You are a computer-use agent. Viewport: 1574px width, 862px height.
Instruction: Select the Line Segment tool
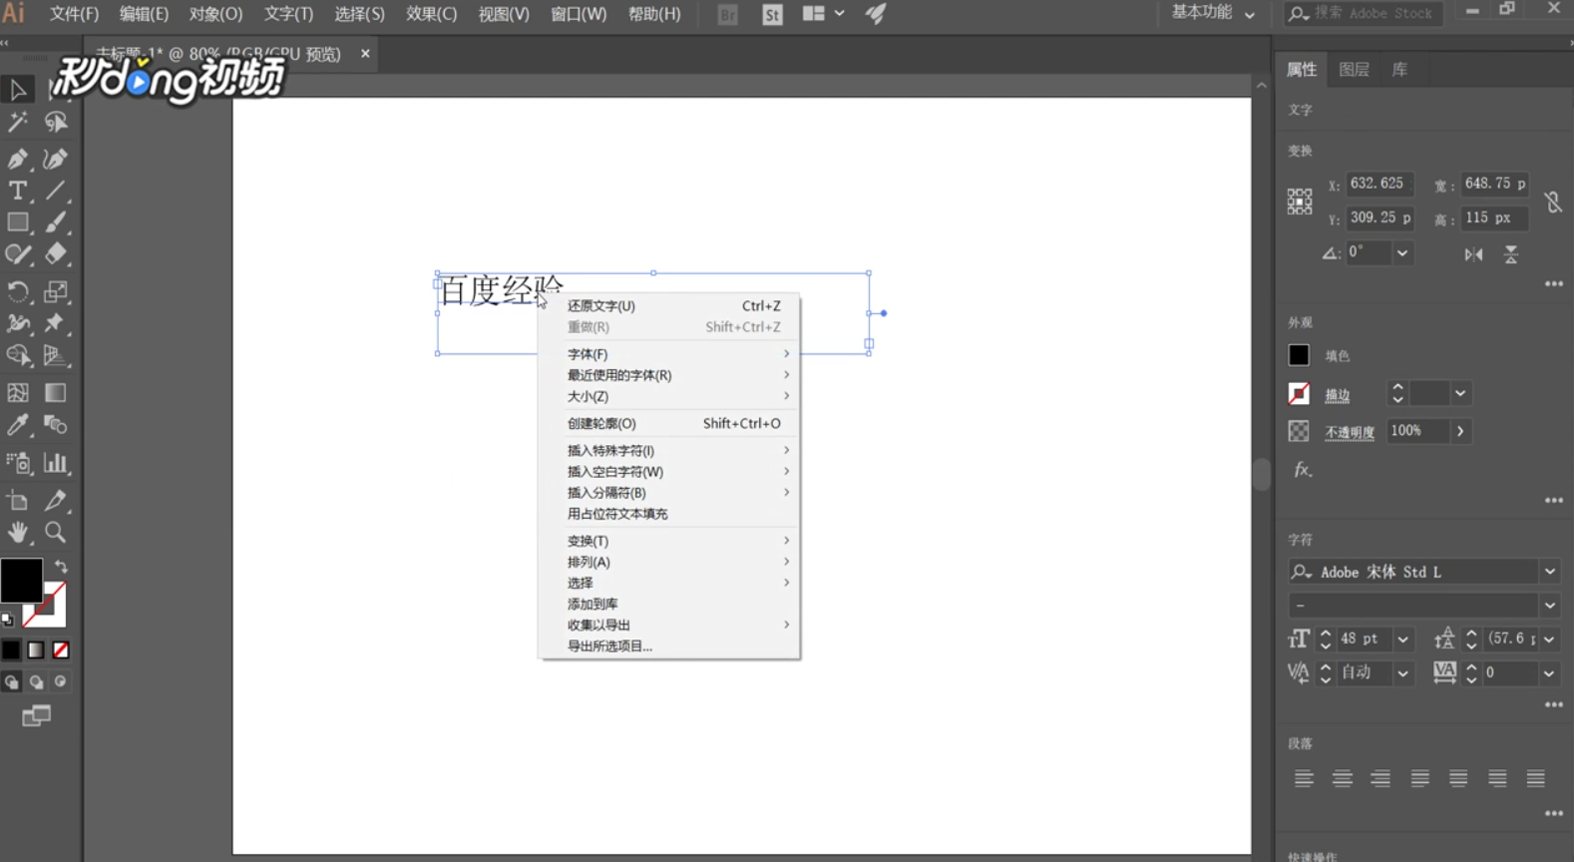pyautogui.click(x=56, y=191)
